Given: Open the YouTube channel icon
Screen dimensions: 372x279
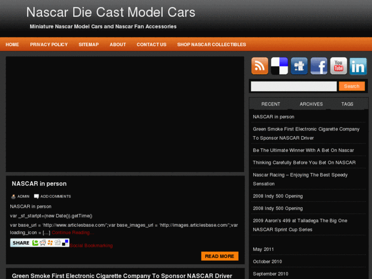Looking at the screenshot, I should click(338, 66).
